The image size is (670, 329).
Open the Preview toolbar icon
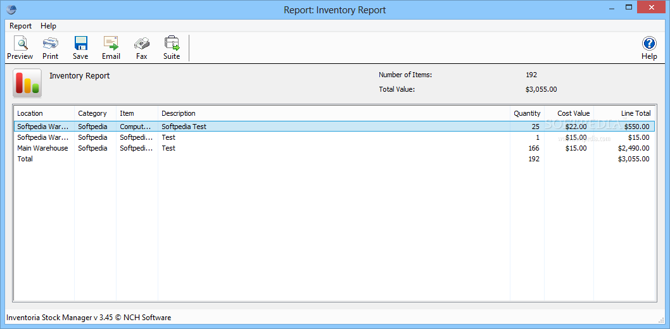point(20,48)
